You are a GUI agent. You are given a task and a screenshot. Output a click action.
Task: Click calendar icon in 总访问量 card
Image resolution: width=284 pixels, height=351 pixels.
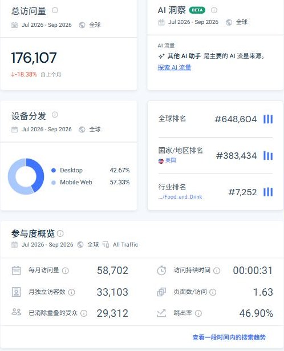pos(14,25)
